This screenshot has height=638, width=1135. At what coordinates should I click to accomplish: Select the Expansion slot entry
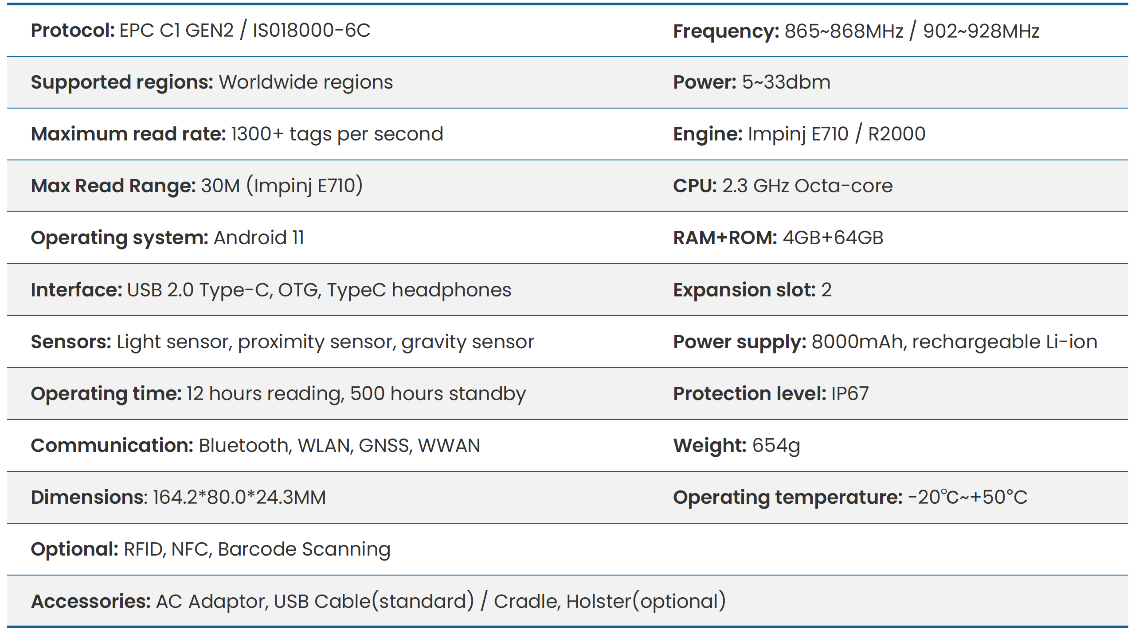click(752, 290)
